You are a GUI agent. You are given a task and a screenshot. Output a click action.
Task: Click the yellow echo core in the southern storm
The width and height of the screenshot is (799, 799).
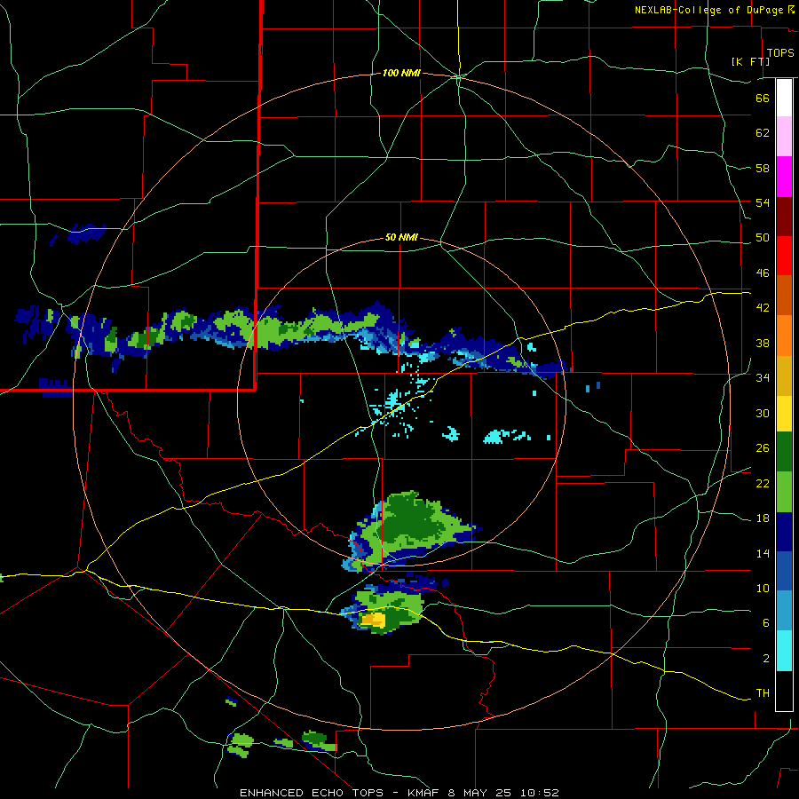373,621
